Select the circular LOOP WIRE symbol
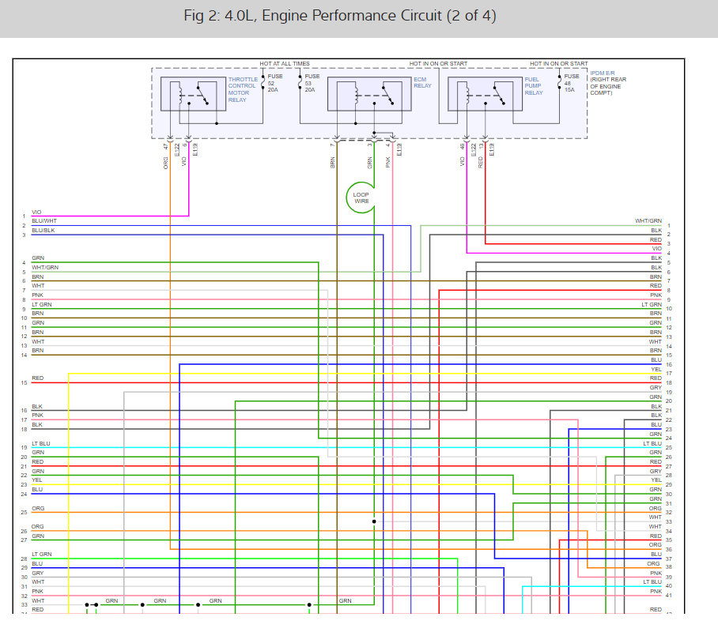718x632 pixels. (361, 197)
